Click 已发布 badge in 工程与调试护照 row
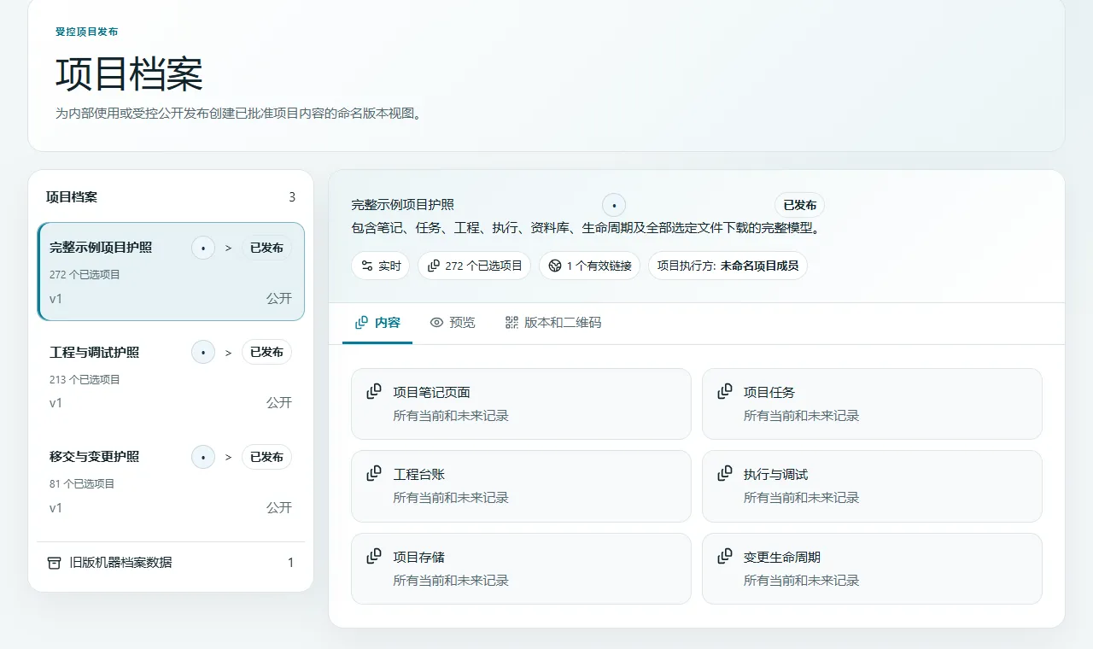Image resolution: width=1093 pixels, height=649 pixels. click(266, 352)
